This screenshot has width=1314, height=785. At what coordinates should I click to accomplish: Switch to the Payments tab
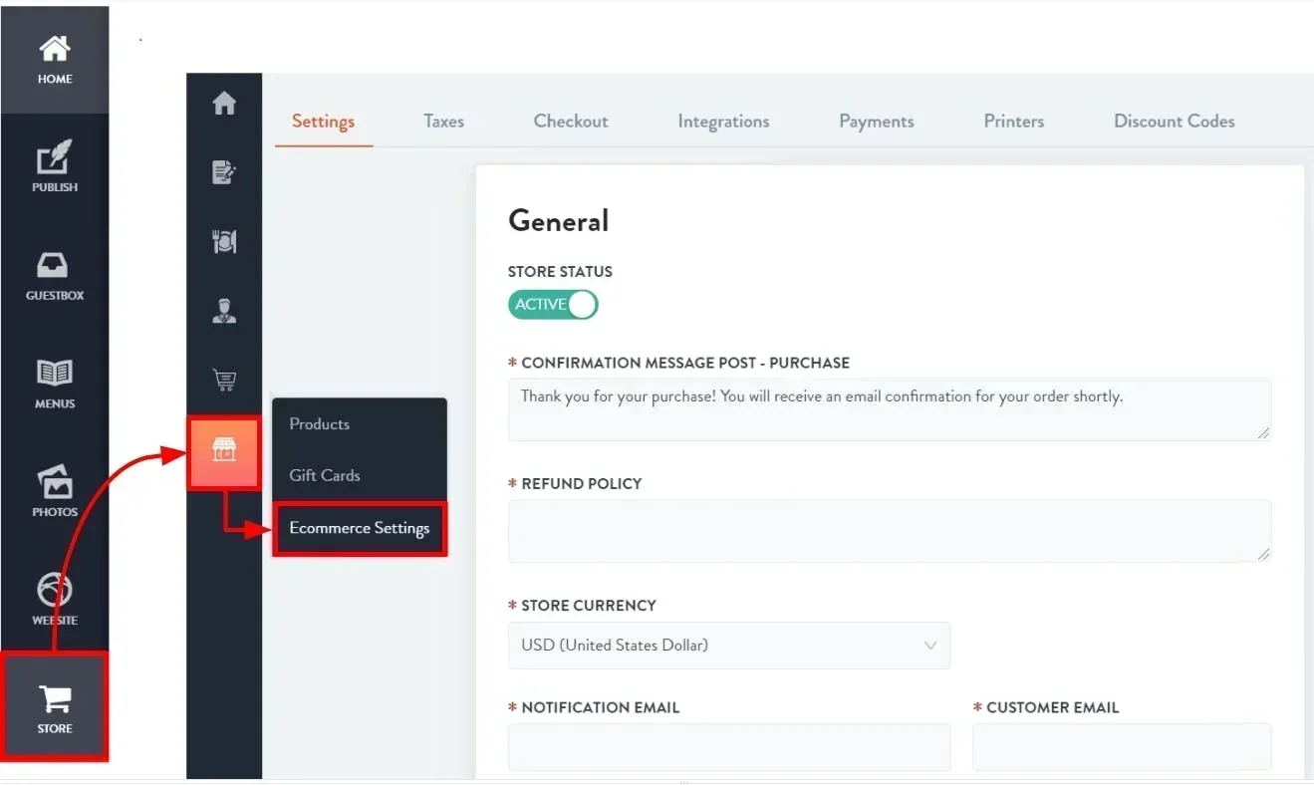(x=877, y=122)
